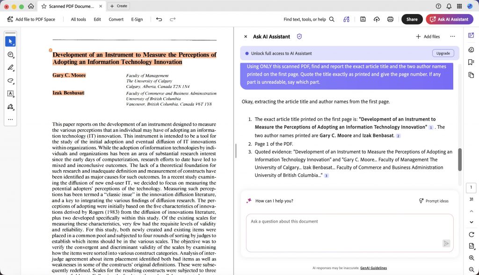Viewport: 479px width, 275px height.
Task: Click the send message arrow
Action: pos(446,243)
